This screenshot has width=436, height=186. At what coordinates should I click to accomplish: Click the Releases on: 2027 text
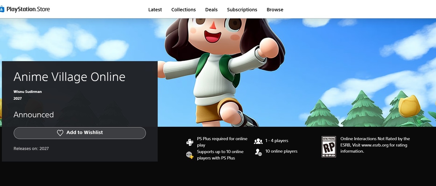coord(31,149)
